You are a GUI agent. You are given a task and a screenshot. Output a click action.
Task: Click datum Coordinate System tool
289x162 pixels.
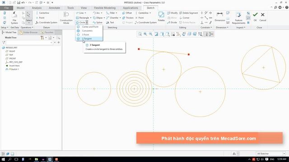46,22
